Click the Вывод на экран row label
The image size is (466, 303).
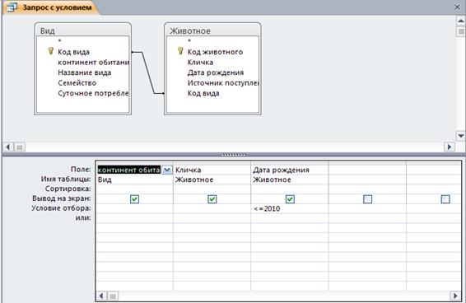[x=62, y=198]
